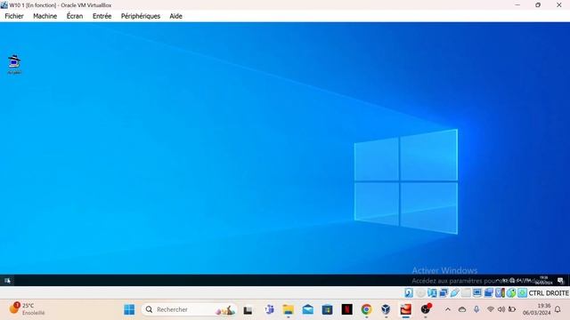
Task: Click the battery tray icon
Action: coord(512,309)
